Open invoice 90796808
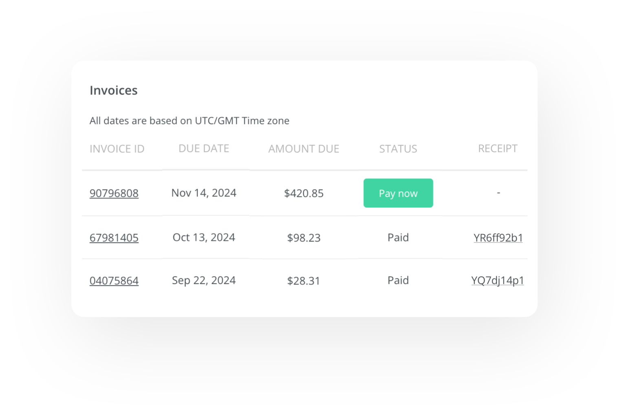This screenshot has height=416, width=626. [114, 193]
